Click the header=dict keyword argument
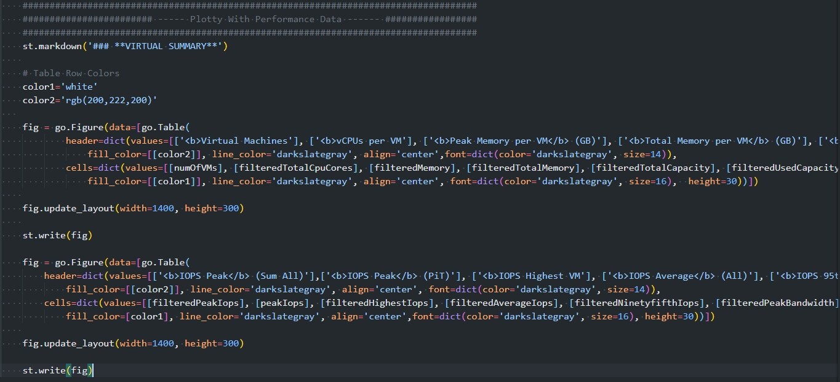Screen dimensions: 840x382 (x=81, y=141)
